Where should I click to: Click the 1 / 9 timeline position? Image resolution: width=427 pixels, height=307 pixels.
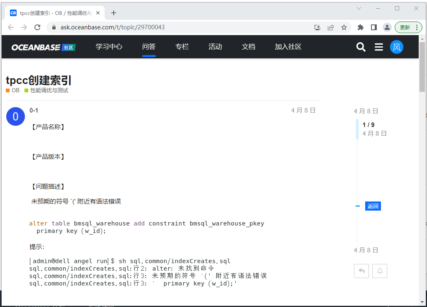coord(368,125)
